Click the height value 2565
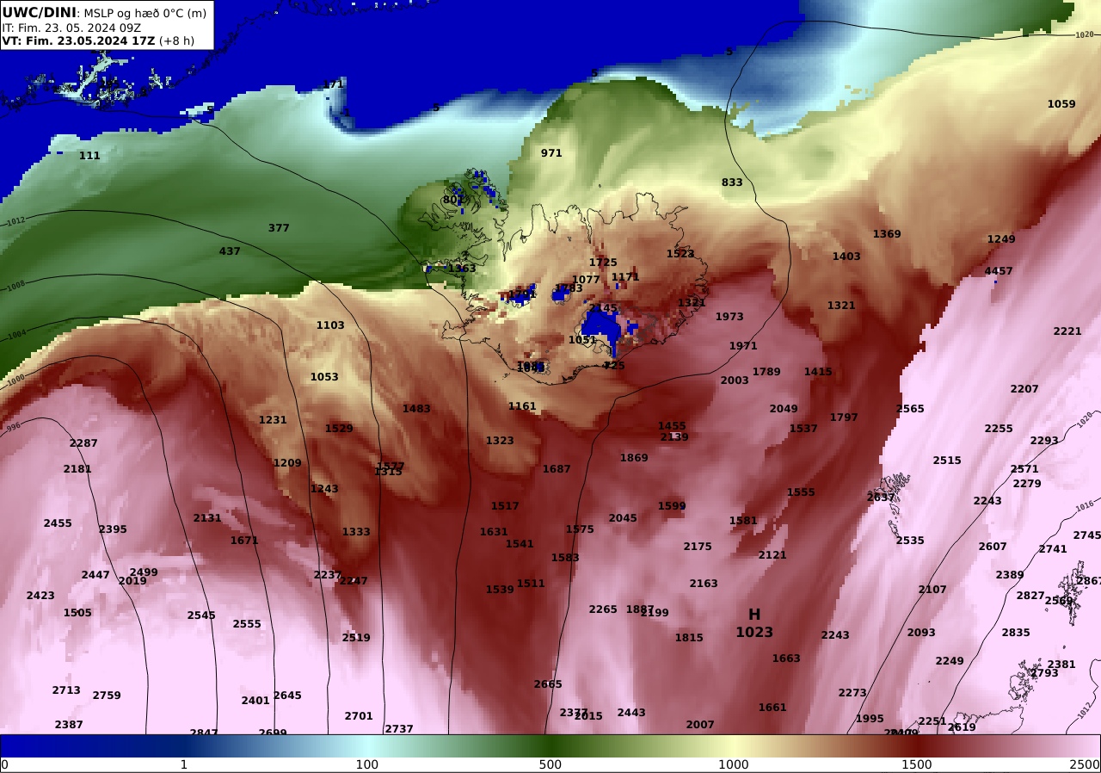Viewport: 1101px width, 773px height. click(910, 409)
